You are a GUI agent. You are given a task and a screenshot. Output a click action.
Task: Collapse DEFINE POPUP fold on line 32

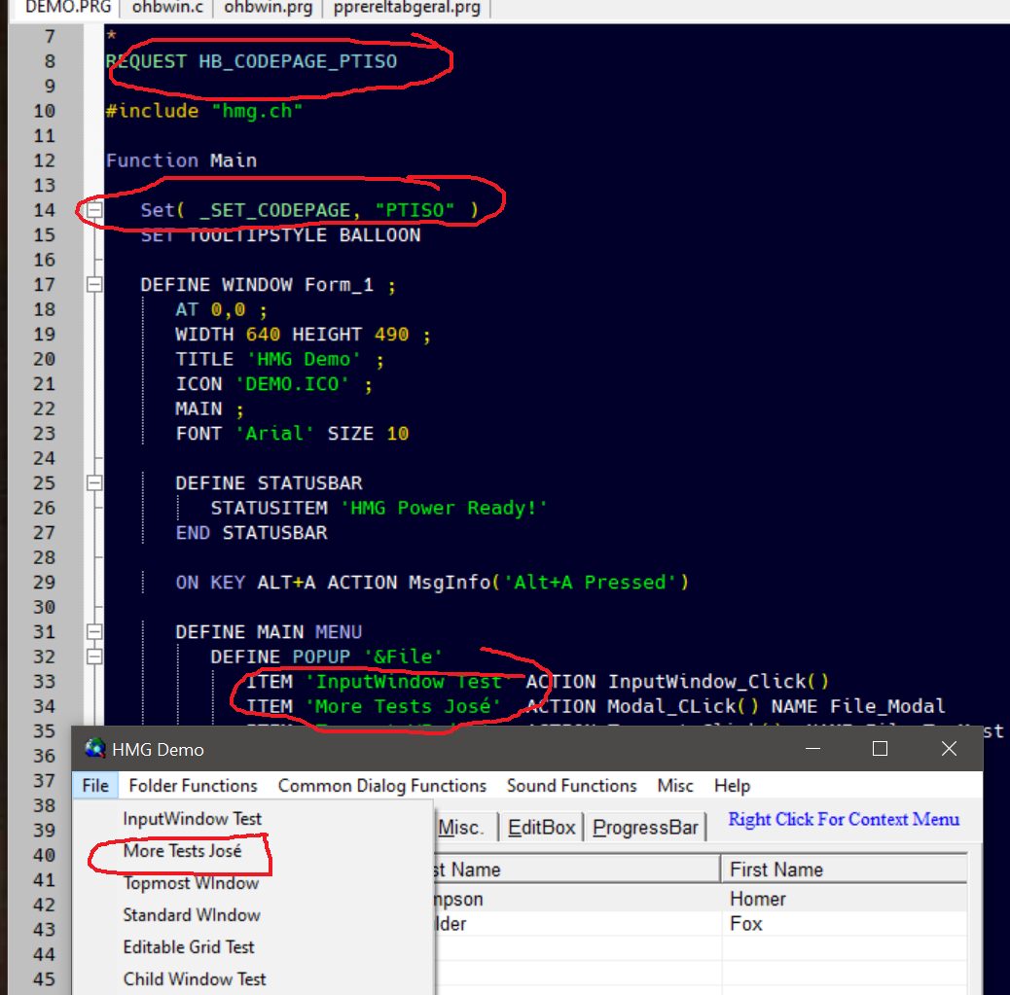tap(94, 657)
